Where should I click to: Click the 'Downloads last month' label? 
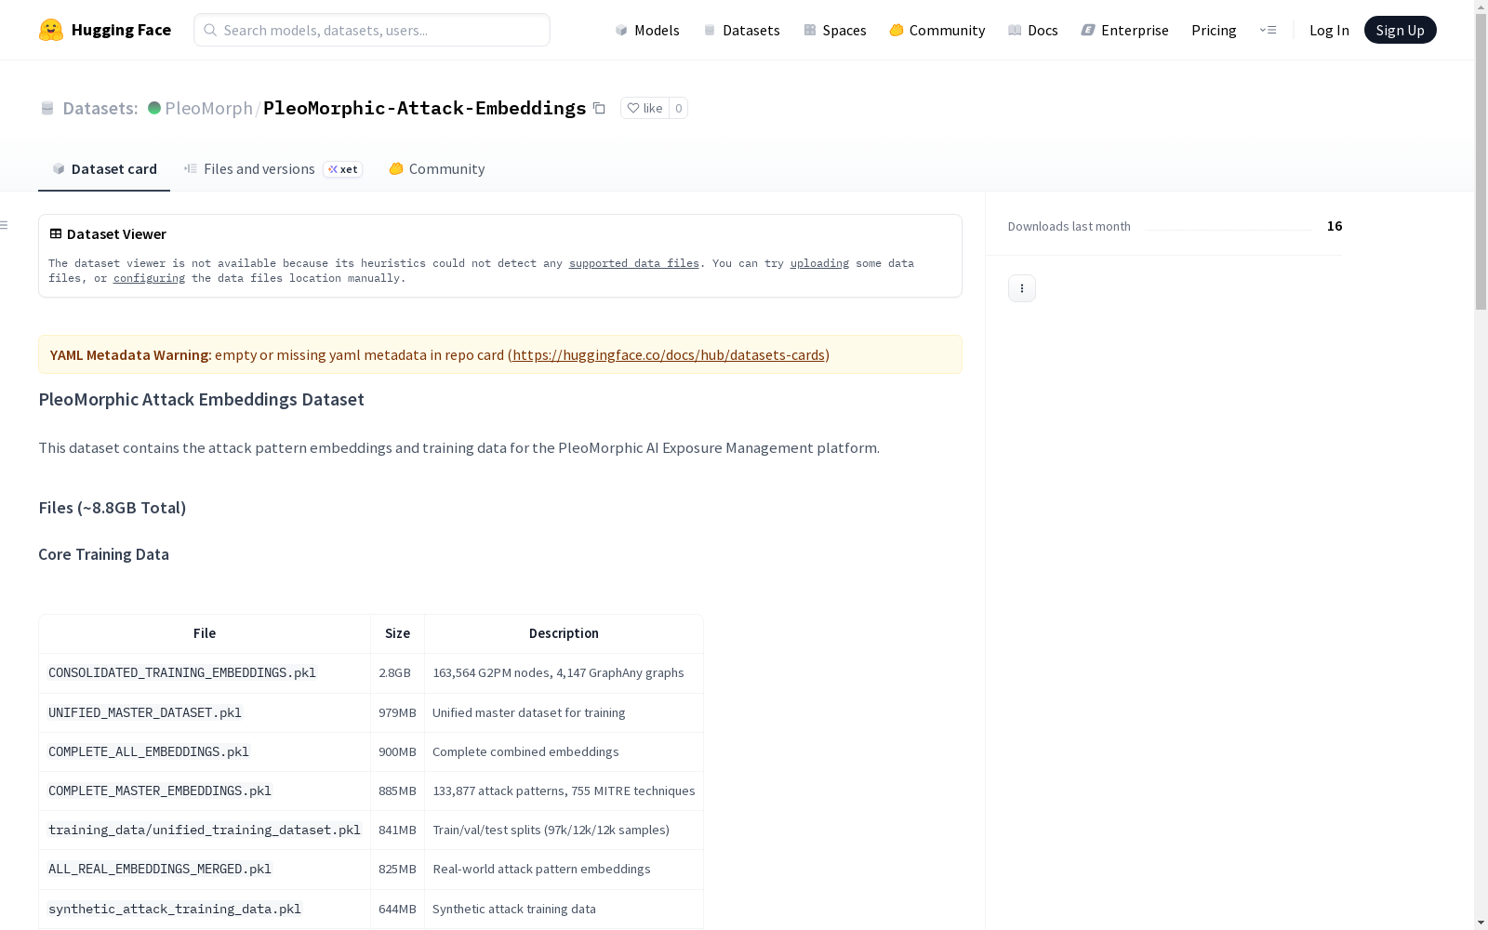pyautogui.click(x=1069, y=226)
